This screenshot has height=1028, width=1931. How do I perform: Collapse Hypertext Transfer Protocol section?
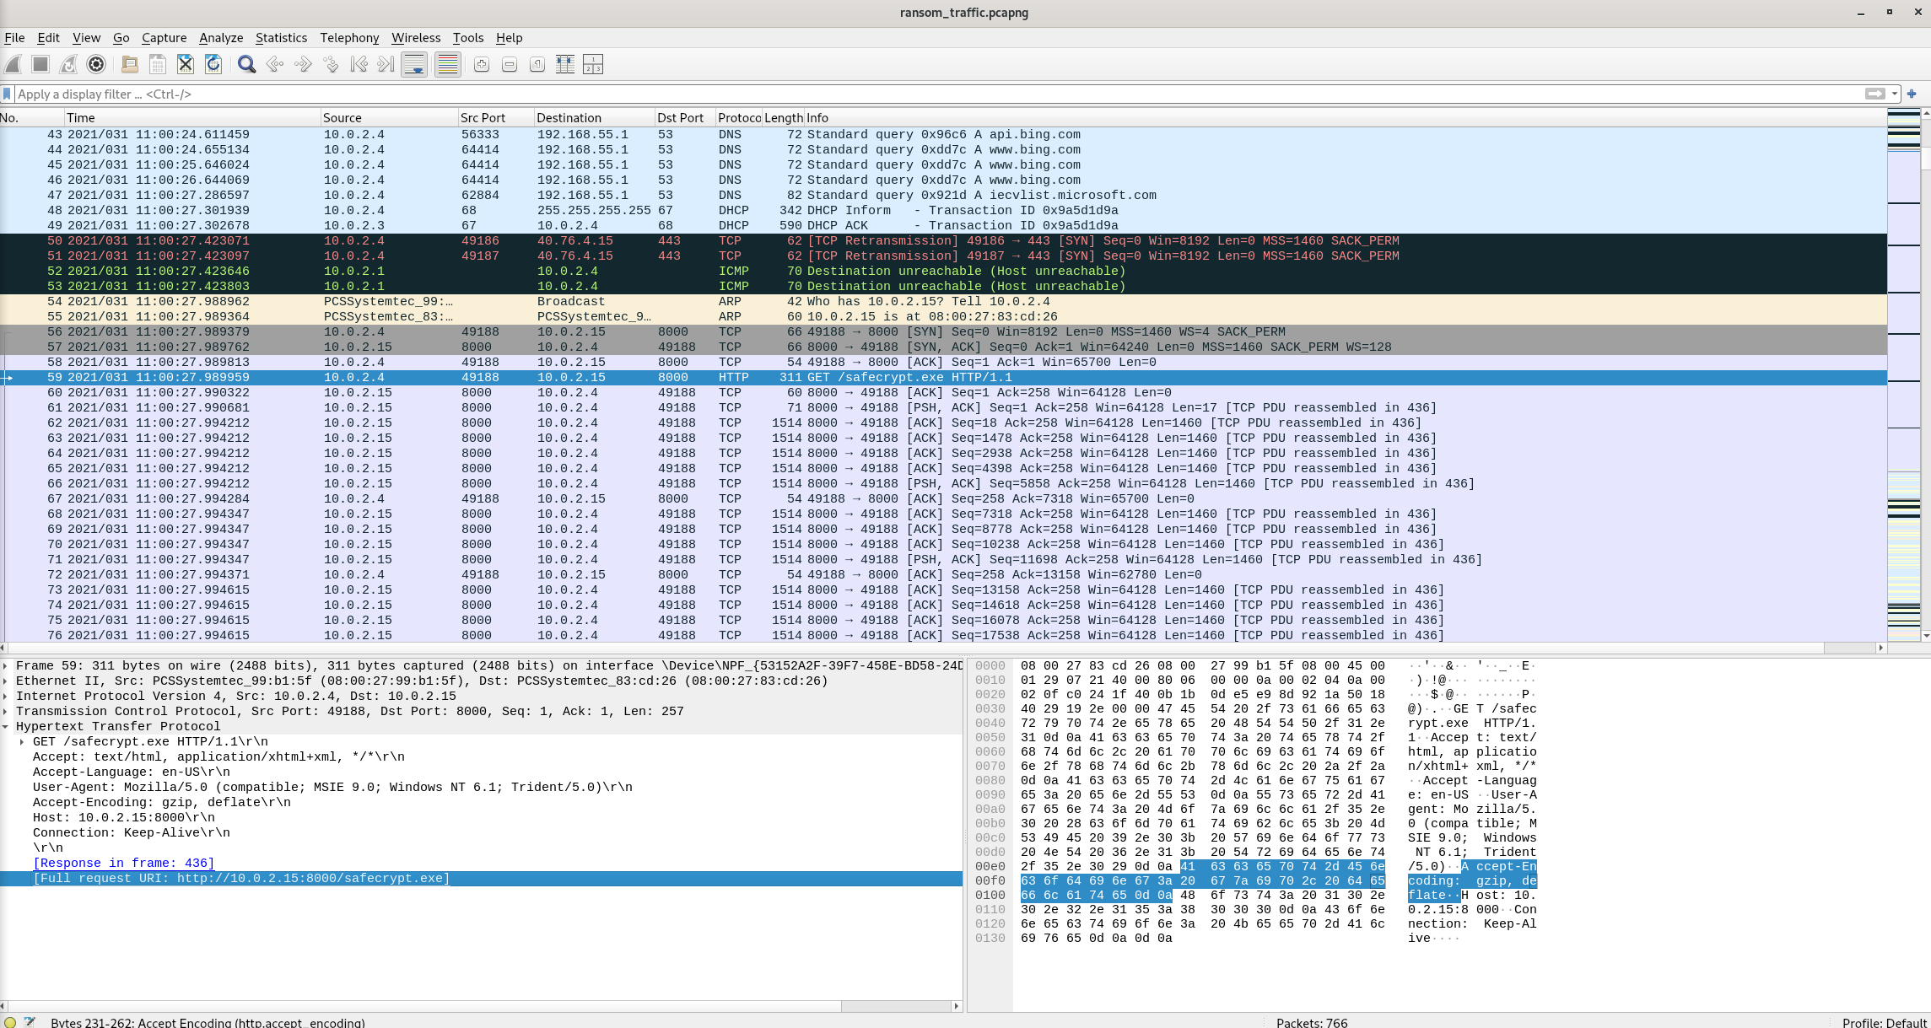[6, 726]
